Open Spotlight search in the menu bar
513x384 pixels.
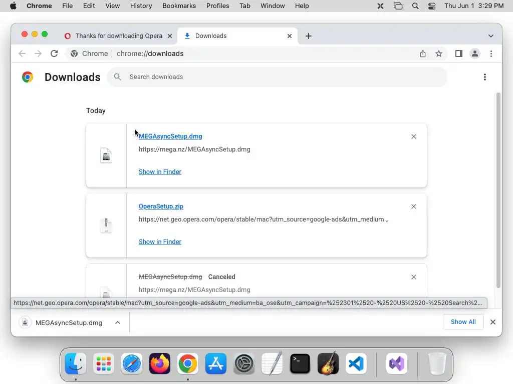point(415,6)
